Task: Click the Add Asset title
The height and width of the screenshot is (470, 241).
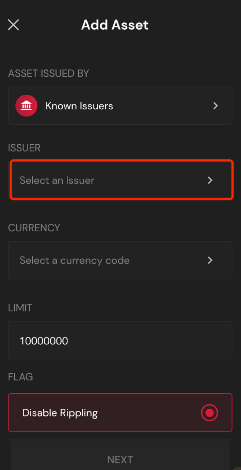Action: (x=115, y=25)
